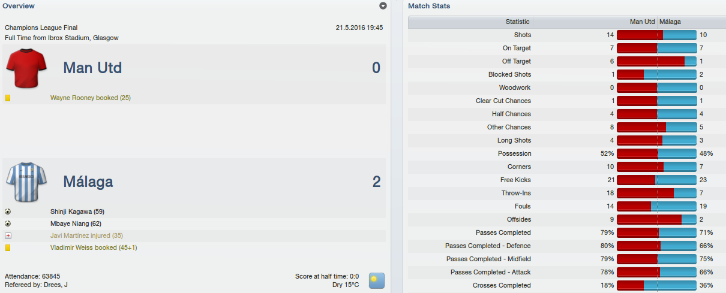The image size is (726, 293).
Task: Click the sunny weather icon
Action: click(x=377, y=280)
